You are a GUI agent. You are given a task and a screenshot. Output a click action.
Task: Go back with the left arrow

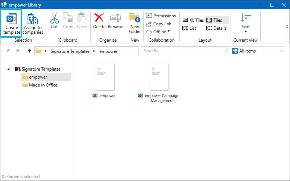tap(8, 51)
